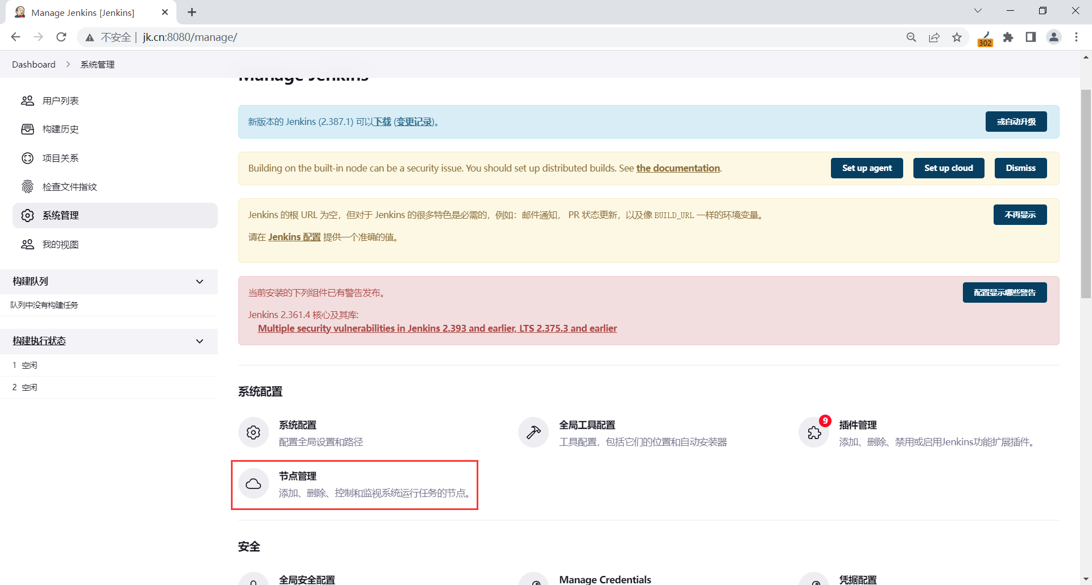The height and width of the screenshot is (585, 1092).
Task: Open 我的视图 in the sidebar
Action: (x=115, y=244)
